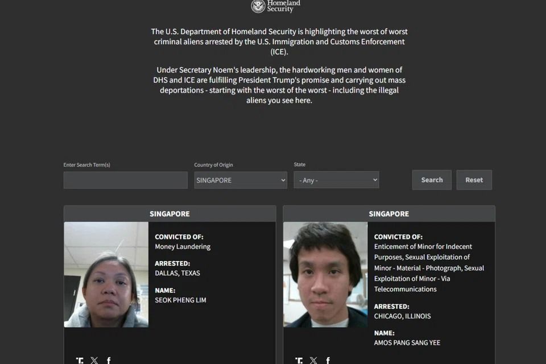
Task: Share Seok Pheng Lim's profile on Facebook
Action: 108,359
